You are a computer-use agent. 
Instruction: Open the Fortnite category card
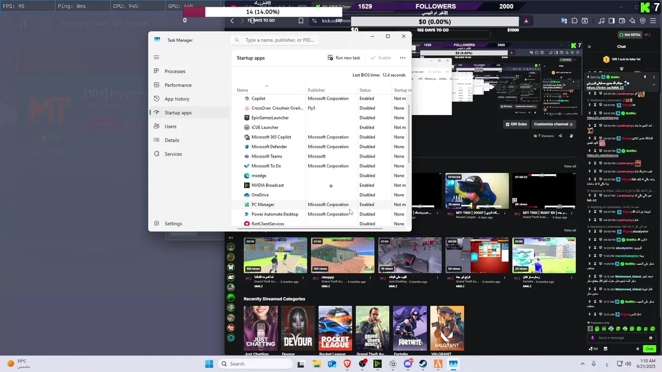[410, 328]
